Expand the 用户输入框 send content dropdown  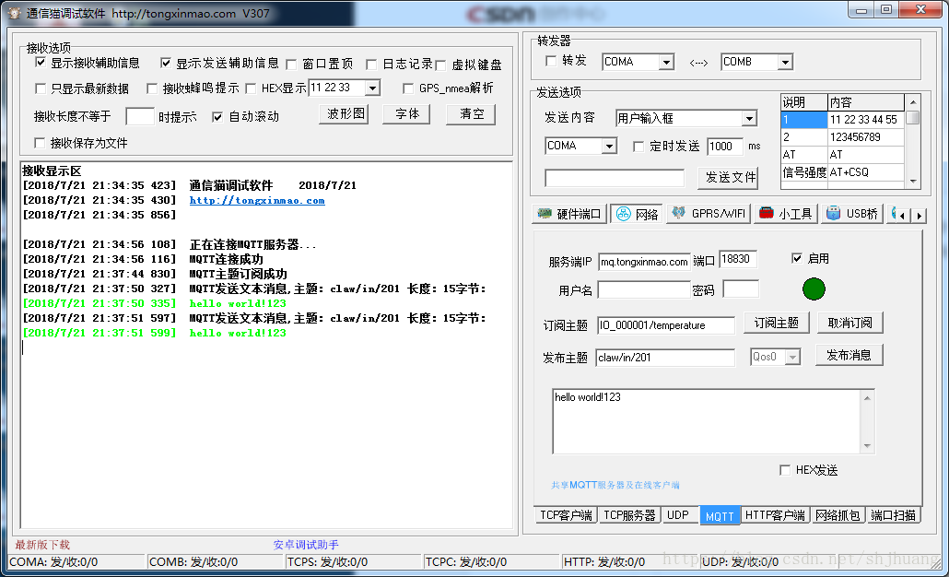coord(749,119)
